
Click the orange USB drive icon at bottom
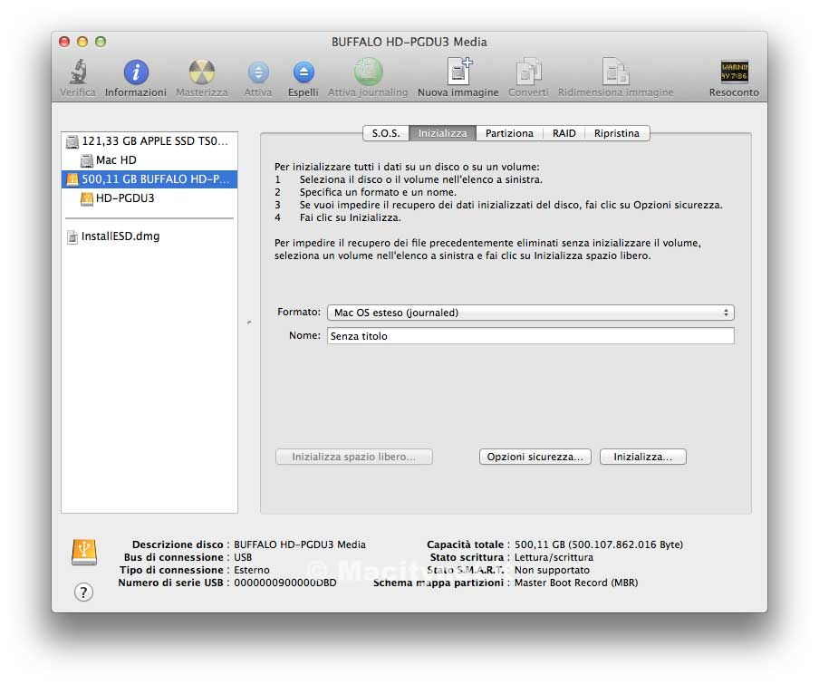pos(84,553)
